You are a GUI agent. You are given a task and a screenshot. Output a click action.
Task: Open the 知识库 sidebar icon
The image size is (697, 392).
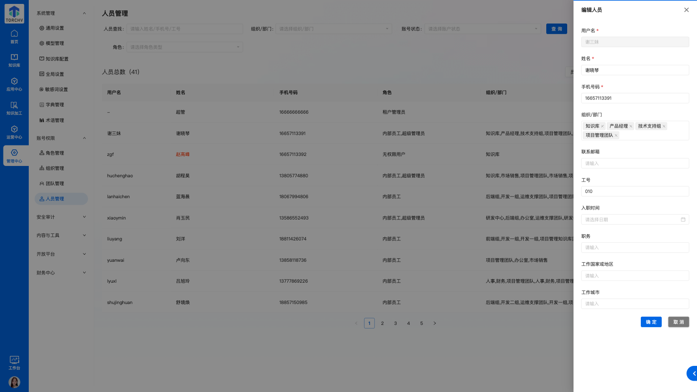point(14,60)
